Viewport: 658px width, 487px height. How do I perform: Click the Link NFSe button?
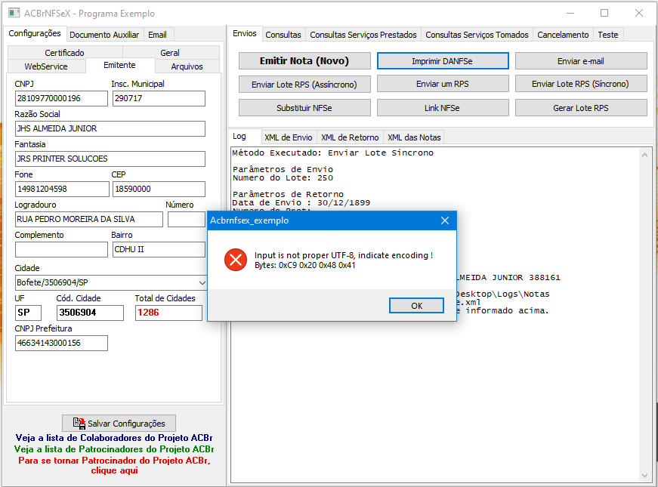442,108
